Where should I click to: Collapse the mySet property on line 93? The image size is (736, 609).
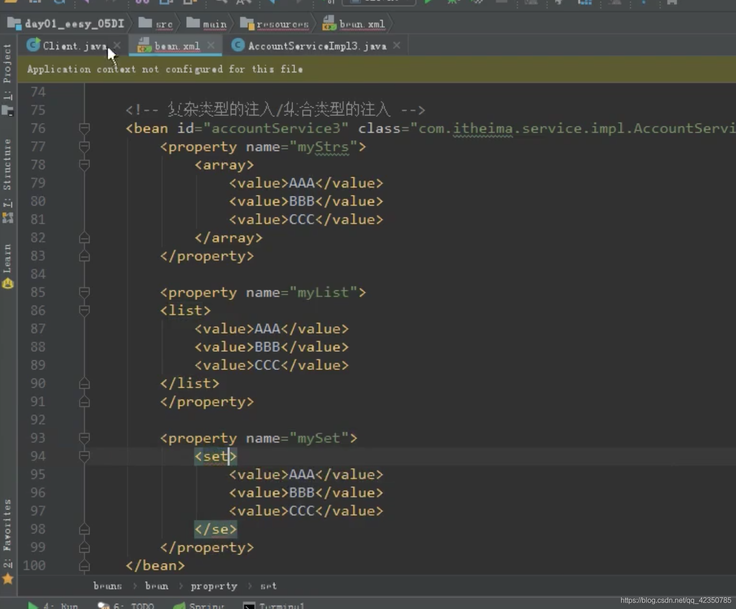pyautogui.click(x=84, y=438)
